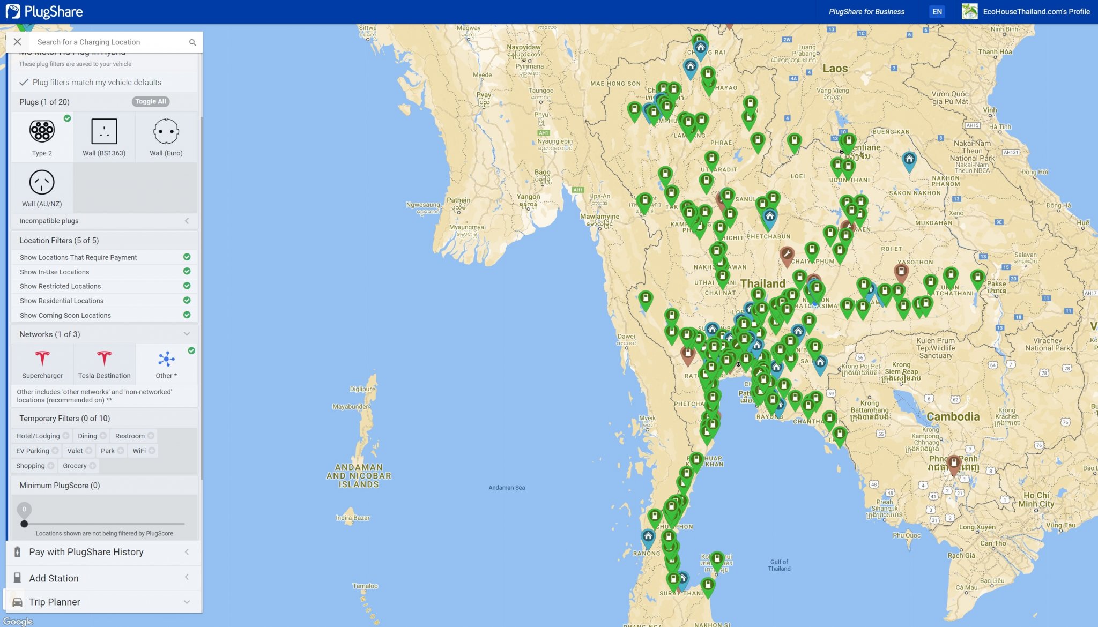Open PlugShare for Business link
Screen dimensions: 1098x627
pyautogui.click(x=866, y=11)
